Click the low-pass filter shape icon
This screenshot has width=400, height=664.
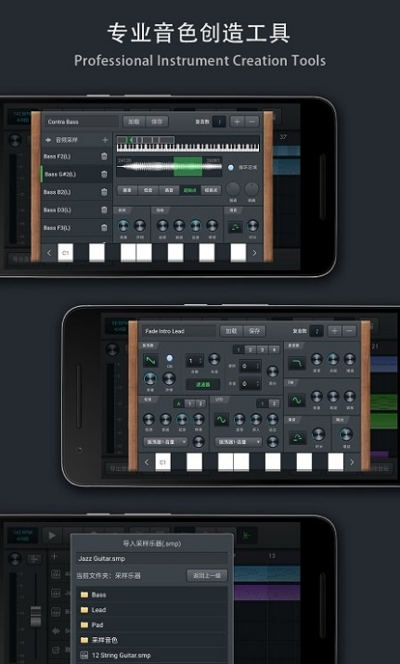coord(296,364)
